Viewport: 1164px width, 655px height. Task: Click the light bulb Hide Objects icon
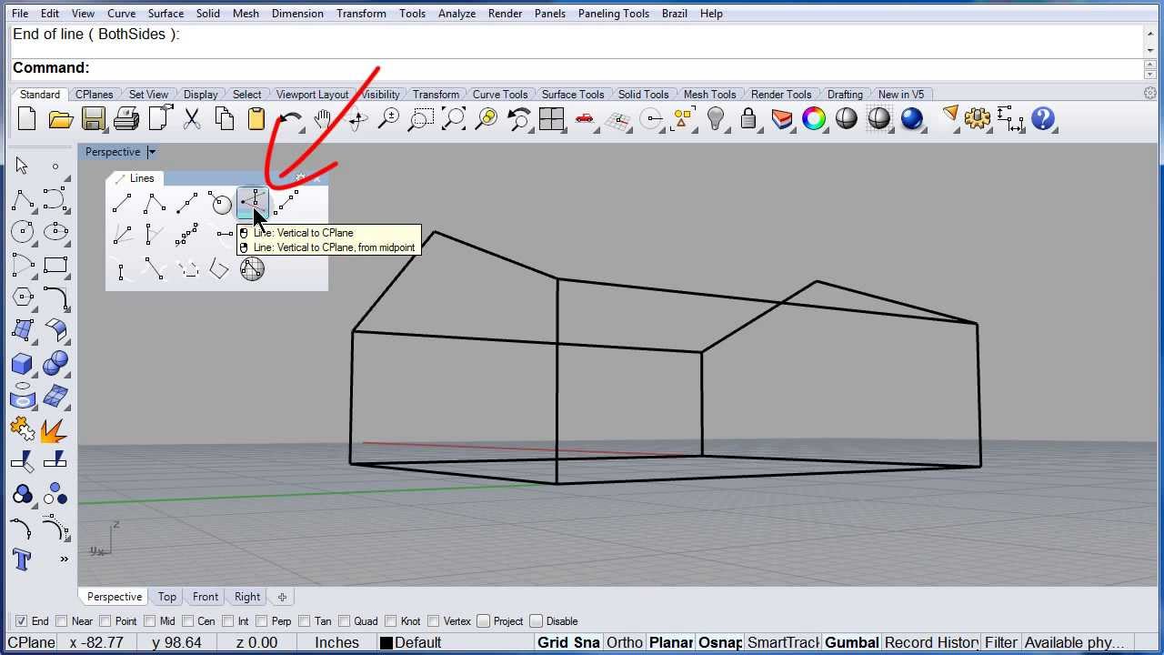pos(716,119)
